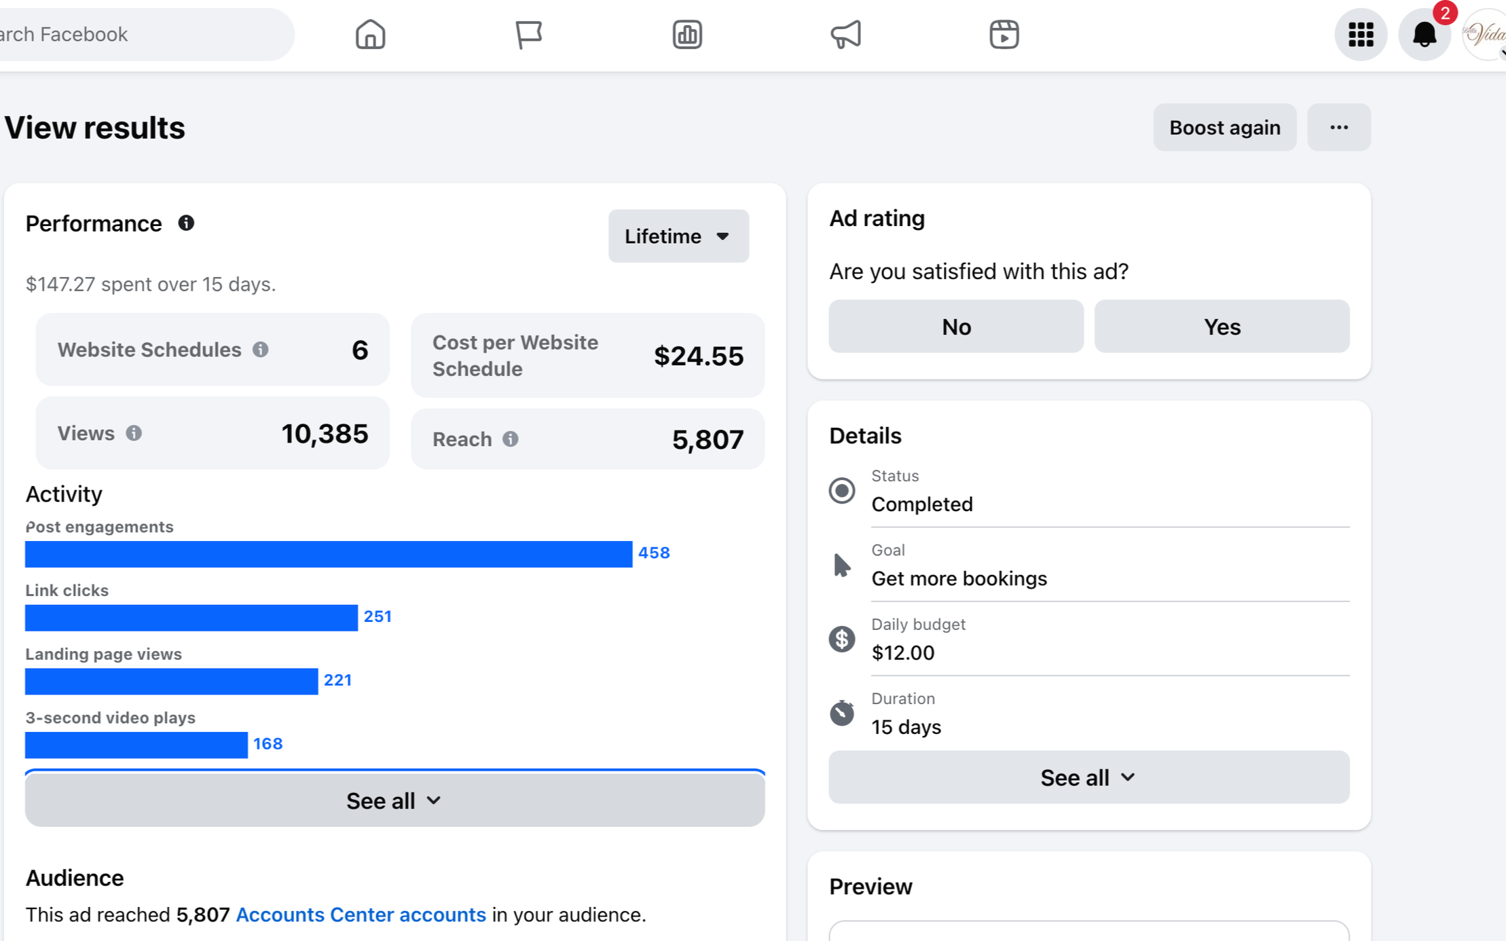Answer No to ad satisfaction
Screen dimensions: 1506x941
(956, 326)
